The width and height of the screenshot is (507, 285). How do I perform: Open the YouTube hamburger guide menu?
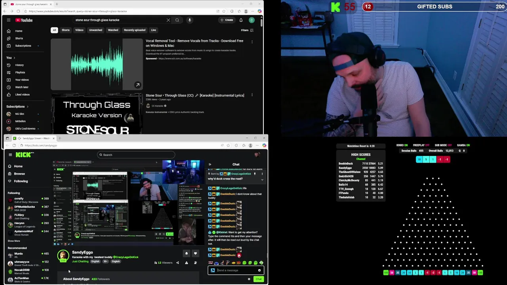(x=9, y=20)
